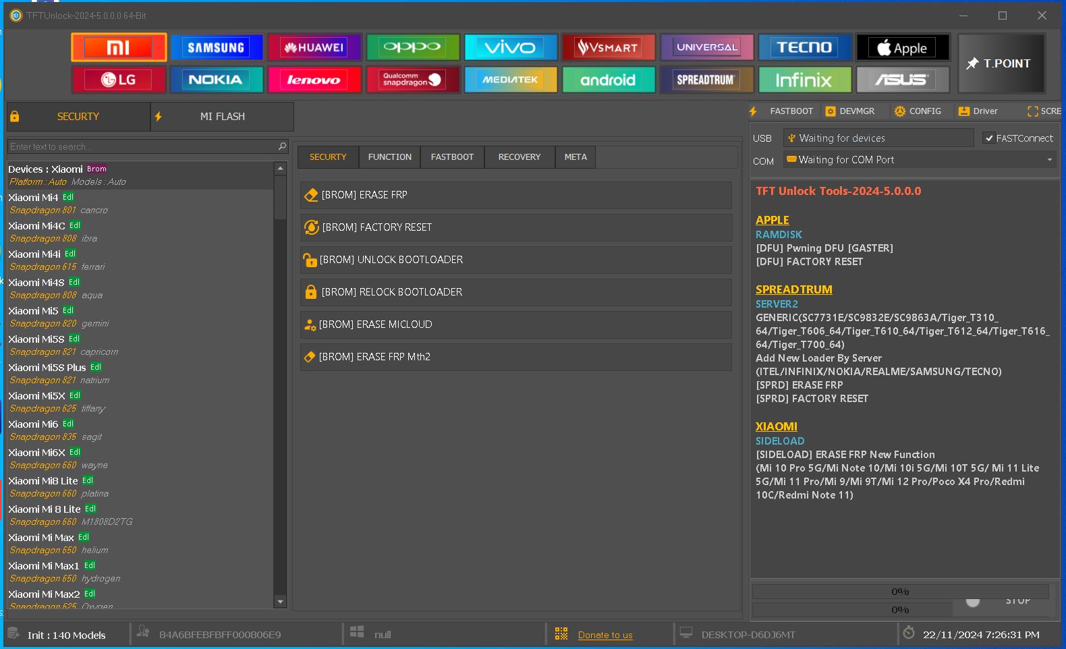Click the T.POINT pin button
This screenshot has width=1066, height=649.
(x=1001, y=63)
